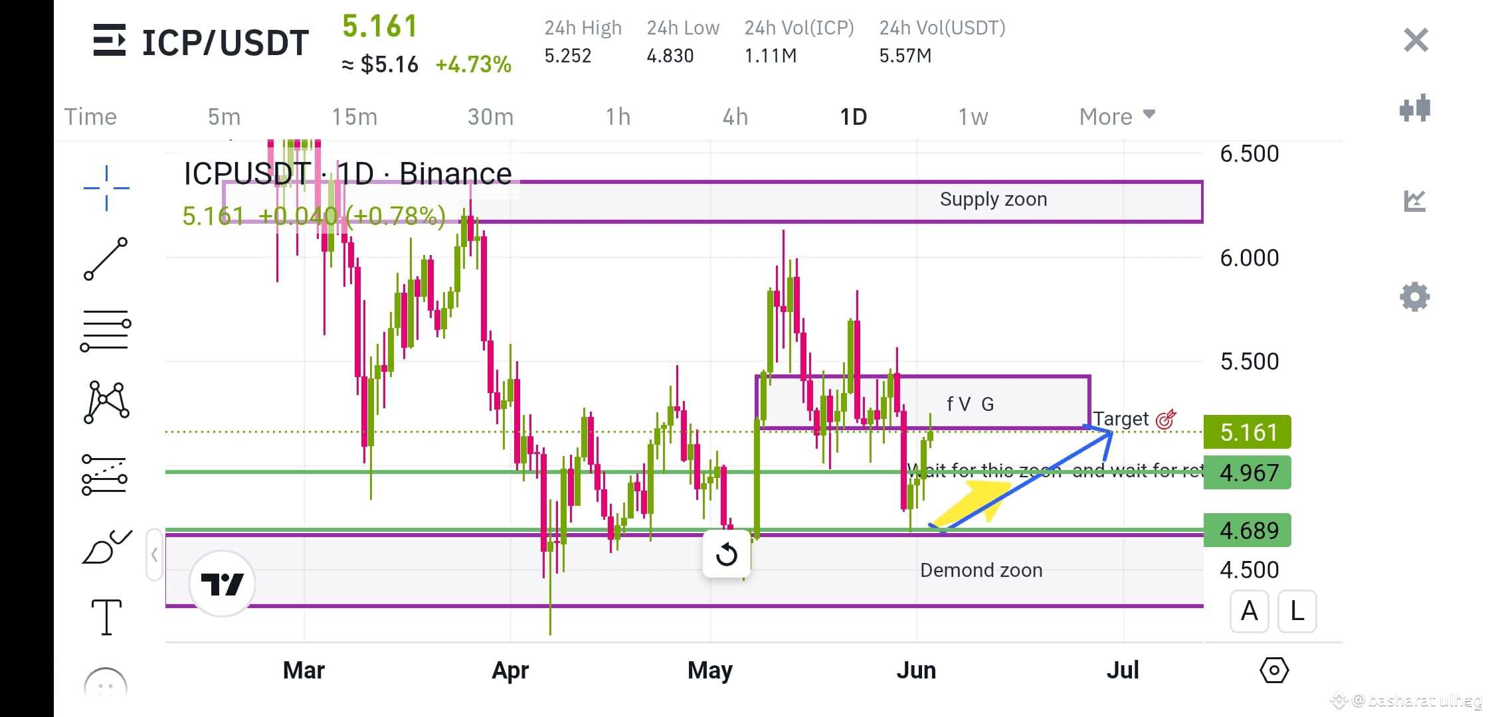The height and width of the screenshot is (717, 1488).
Task: Select the crosshair cursor tool
Action: 106,189
